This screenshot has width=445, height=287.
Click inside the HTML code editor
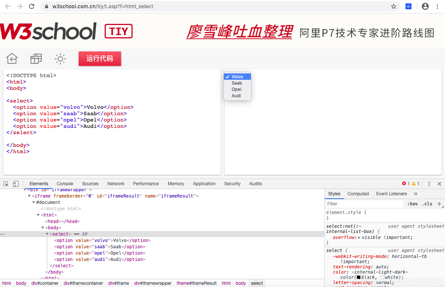[x=112, y=122]
